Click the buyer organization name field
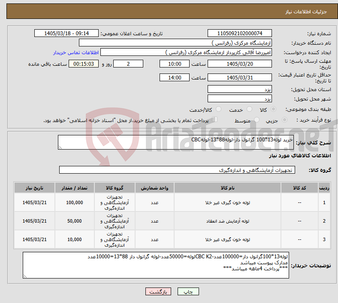The height and width of the screenshot is (303, 338). pyautogui.click(x=175, y=43)
